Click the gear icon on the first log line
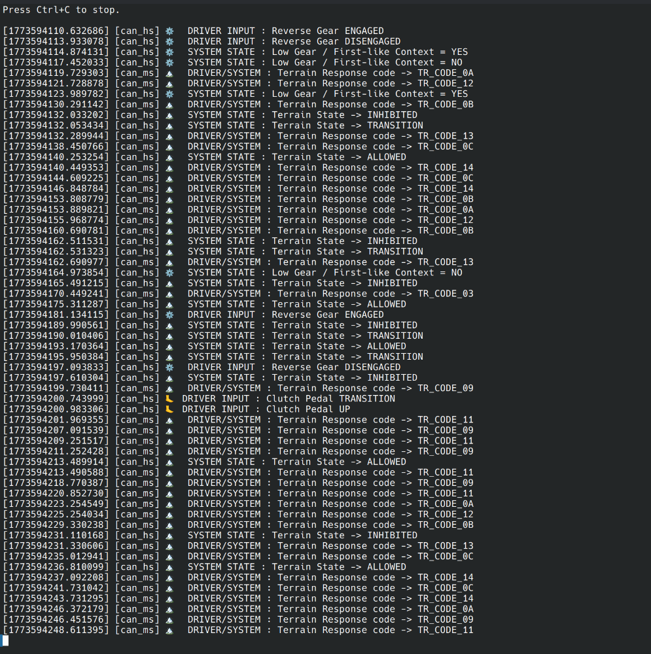 point(169,31)
